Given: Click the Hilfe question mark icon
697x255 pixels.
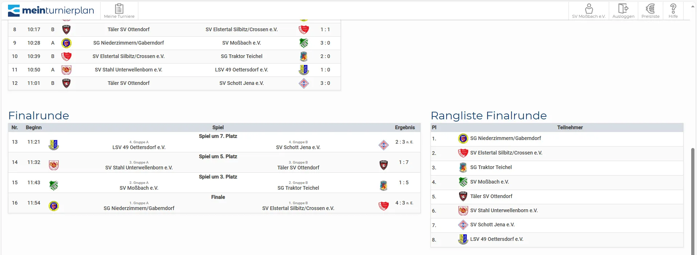Looking at the screenshot, I should tap(673, 11).
